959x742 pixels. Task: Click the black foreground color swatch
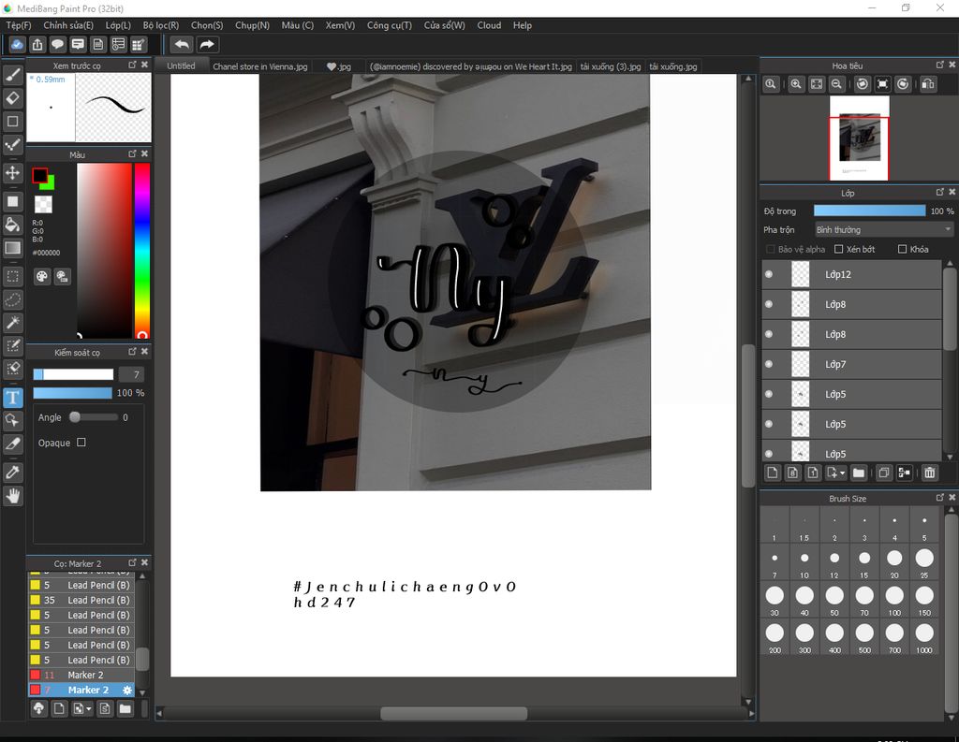pos(39,175)
